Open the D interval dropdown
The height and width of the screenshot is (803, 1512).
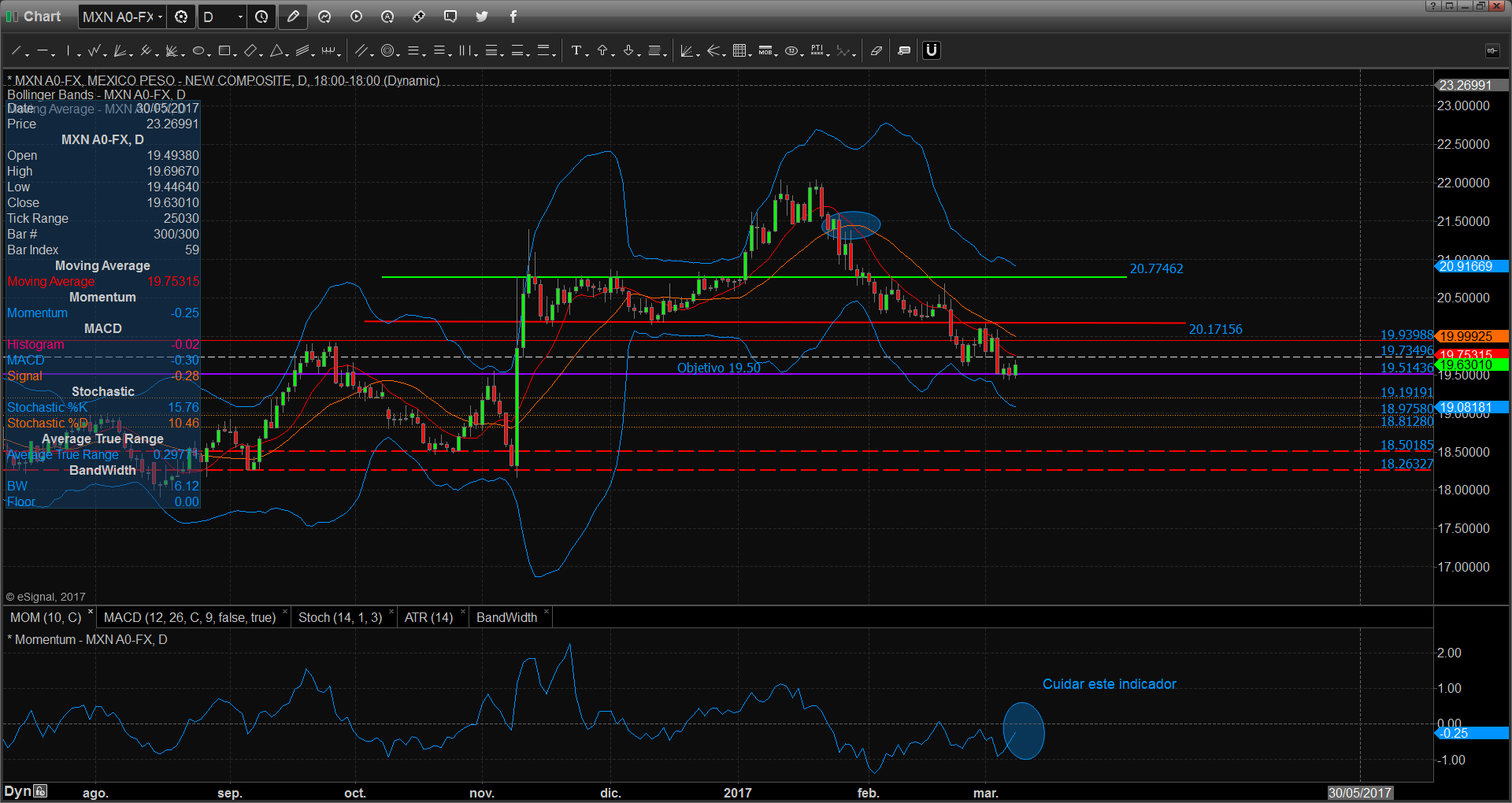click(x=240, y=17)
